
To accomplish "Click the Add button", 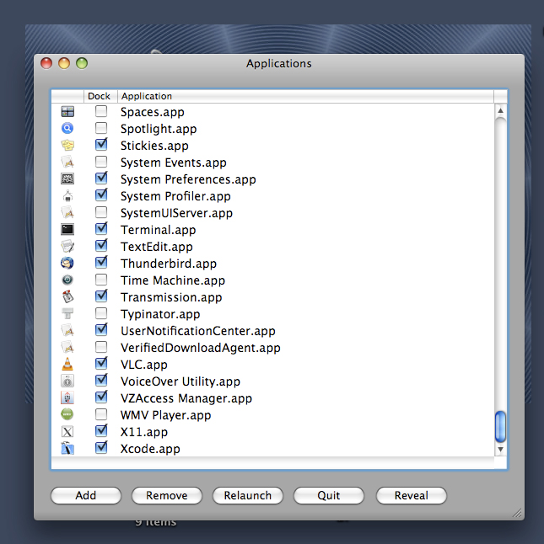I will coord(86,495).
